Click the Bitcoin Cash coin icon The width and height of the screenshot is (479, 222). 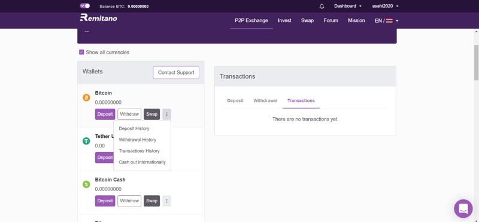point(86,184)
